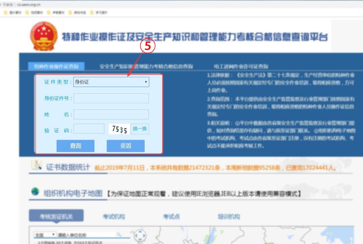
Task: Click the 身份证件号 input field
Action: pos(111,98)
